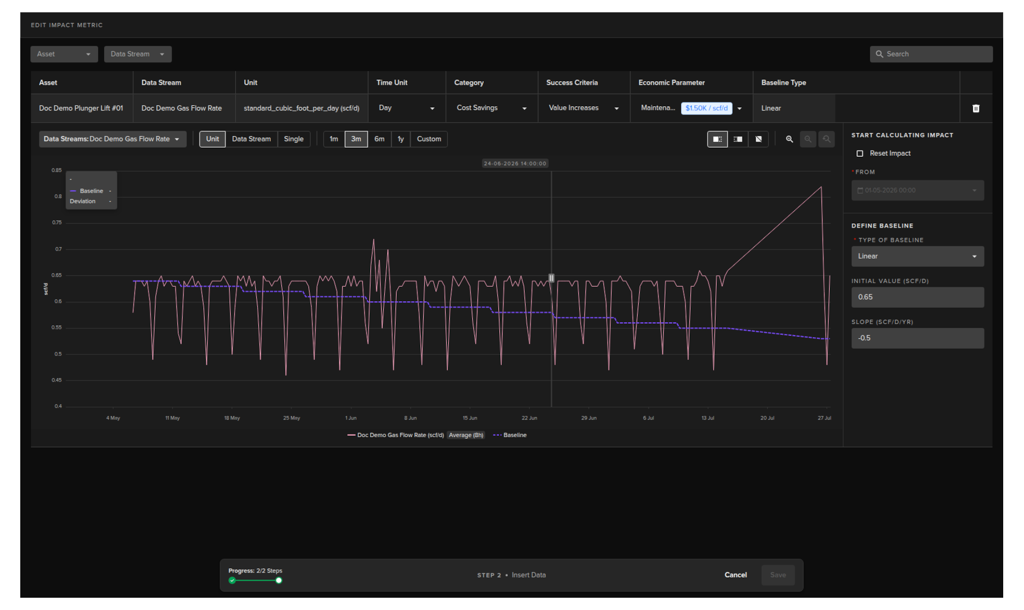Click the chart crosshair handle marker

[551, 278]
